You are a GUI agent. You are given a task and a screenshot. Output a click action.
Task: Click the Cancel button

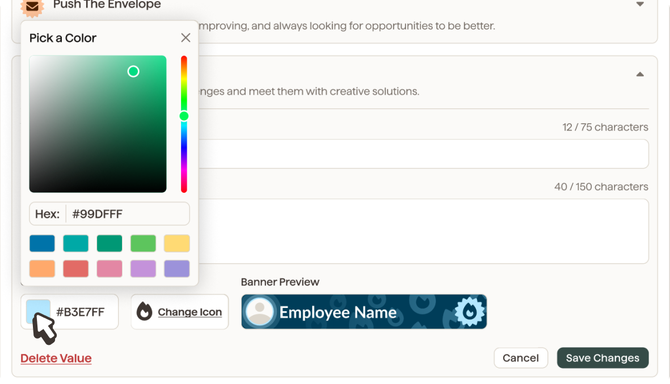pyautogui.click(x=520, y=358)
